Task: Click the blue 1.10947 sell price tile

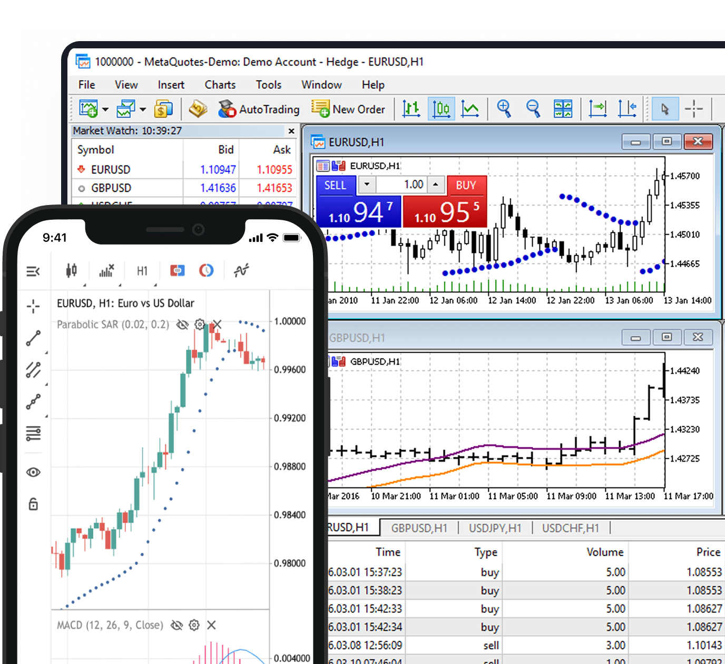Action: tap(359, 212)
